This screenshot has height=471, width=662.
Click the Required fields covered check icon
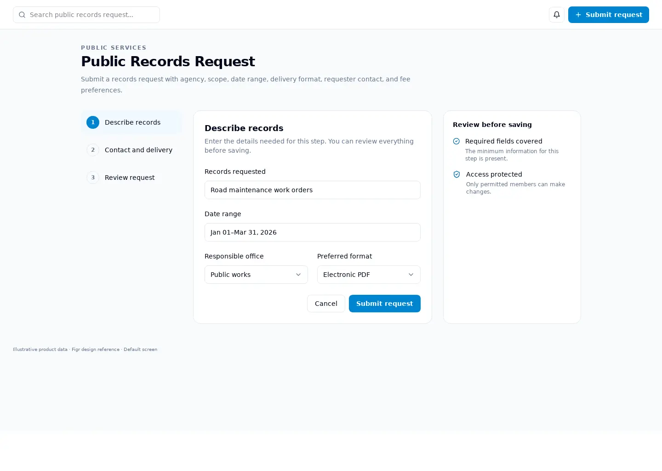click(x=457, y=141)
